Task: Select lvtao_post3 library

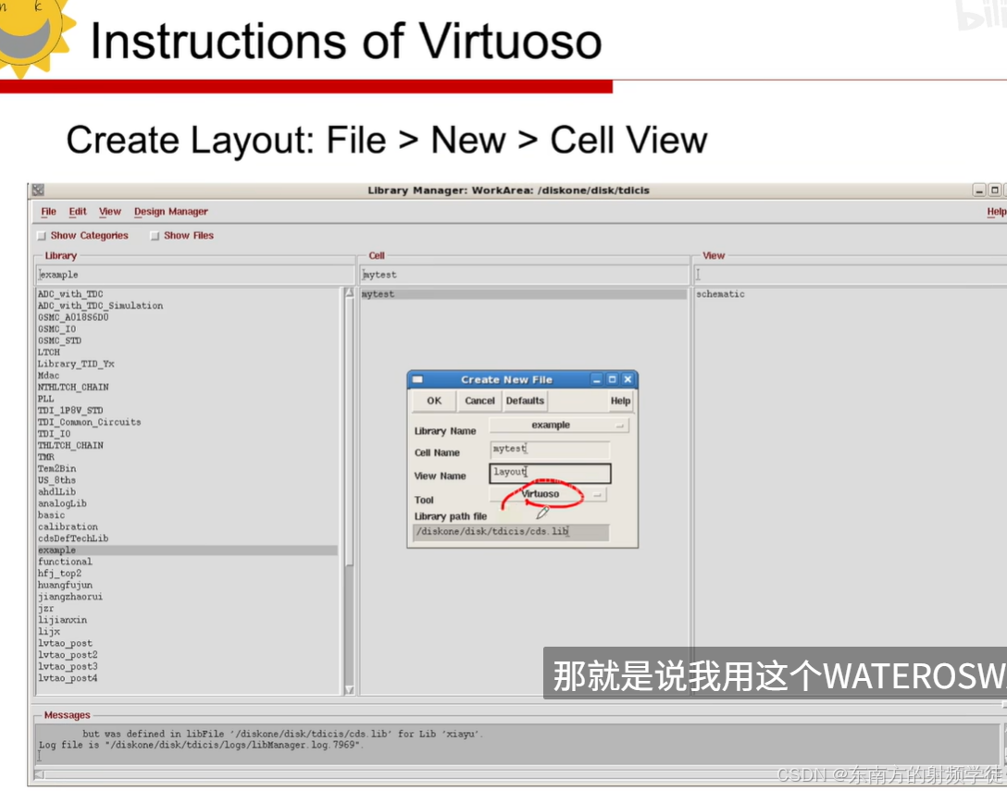Action: pos(68,666)
